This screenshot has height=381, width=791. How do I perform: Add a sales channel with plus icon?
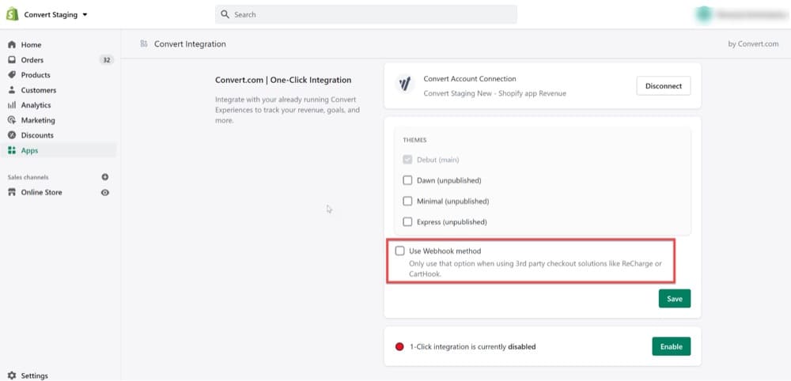(x=105, y=177)
